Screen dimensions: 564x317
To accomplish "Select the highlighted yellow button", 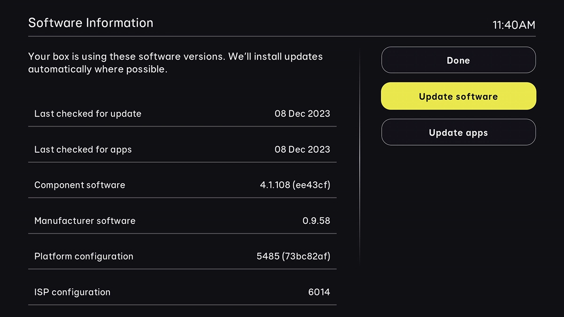I will (x=458, y=96).
